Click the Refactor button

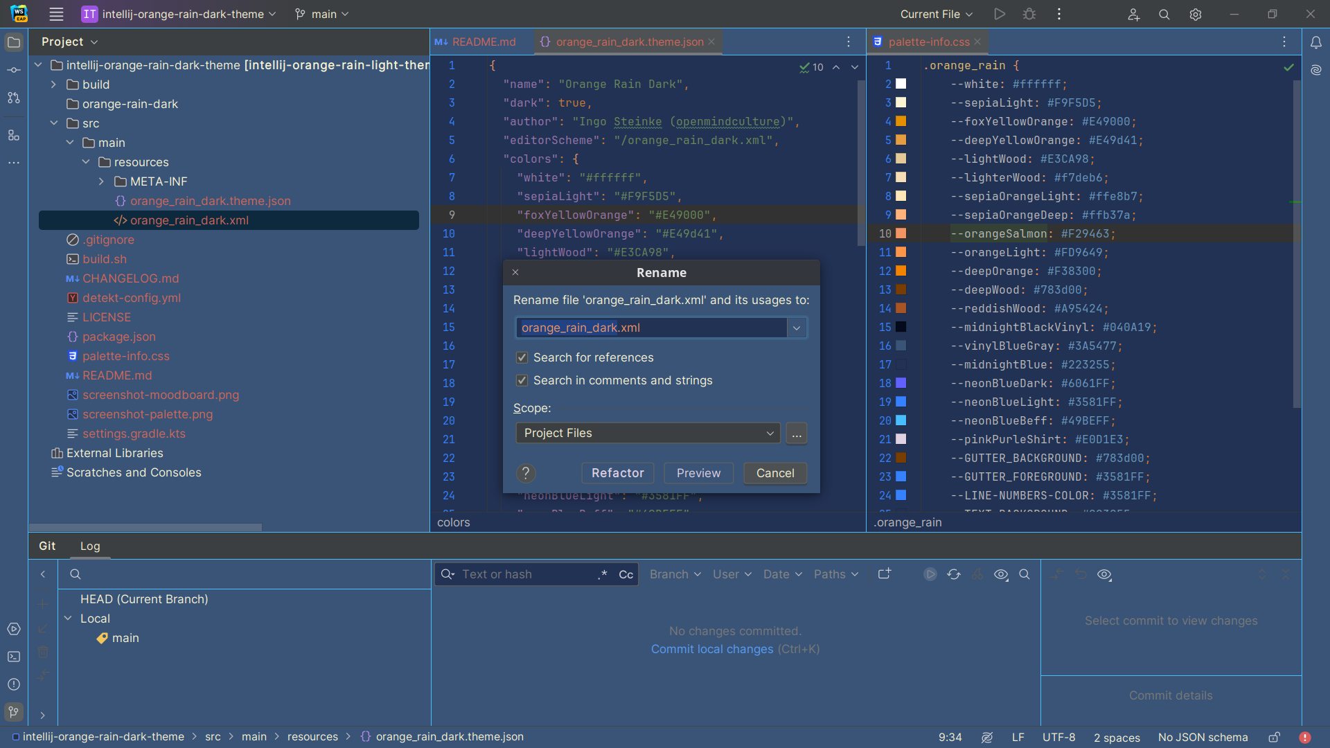(617, 473)
